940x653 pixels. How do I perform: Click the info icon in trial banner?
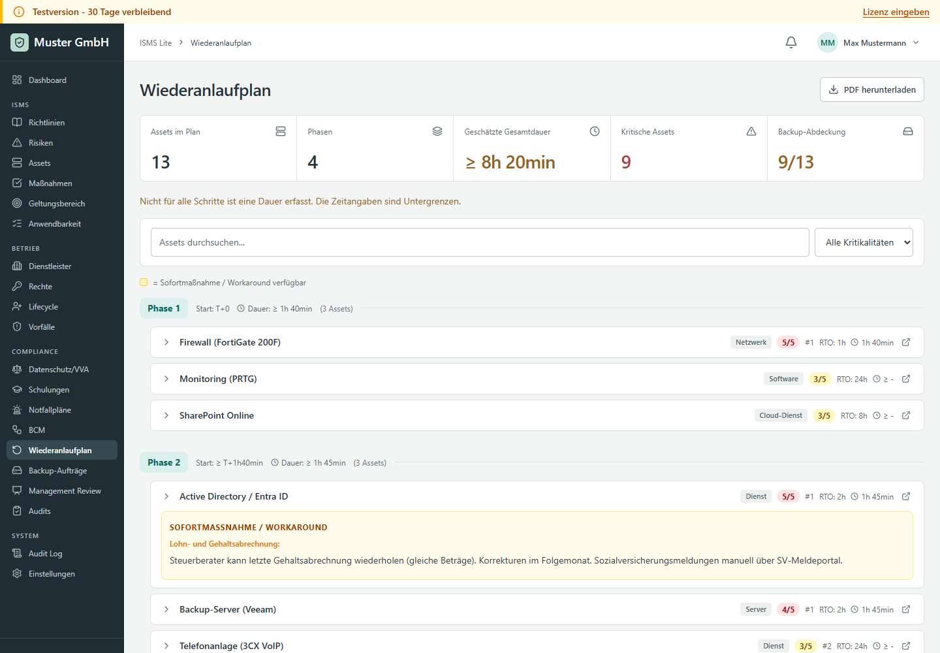(x=19, y=12)
